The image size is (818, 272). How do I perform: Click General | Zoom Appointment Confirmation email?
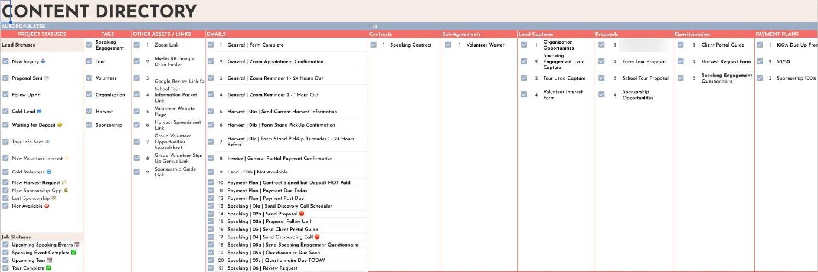[x=275, y=61]
